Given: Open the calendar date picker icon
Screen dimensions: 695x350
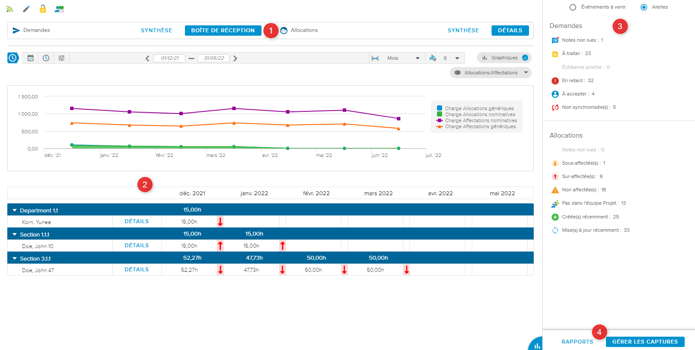Looking at the screenshot, I should click(31, 58).
